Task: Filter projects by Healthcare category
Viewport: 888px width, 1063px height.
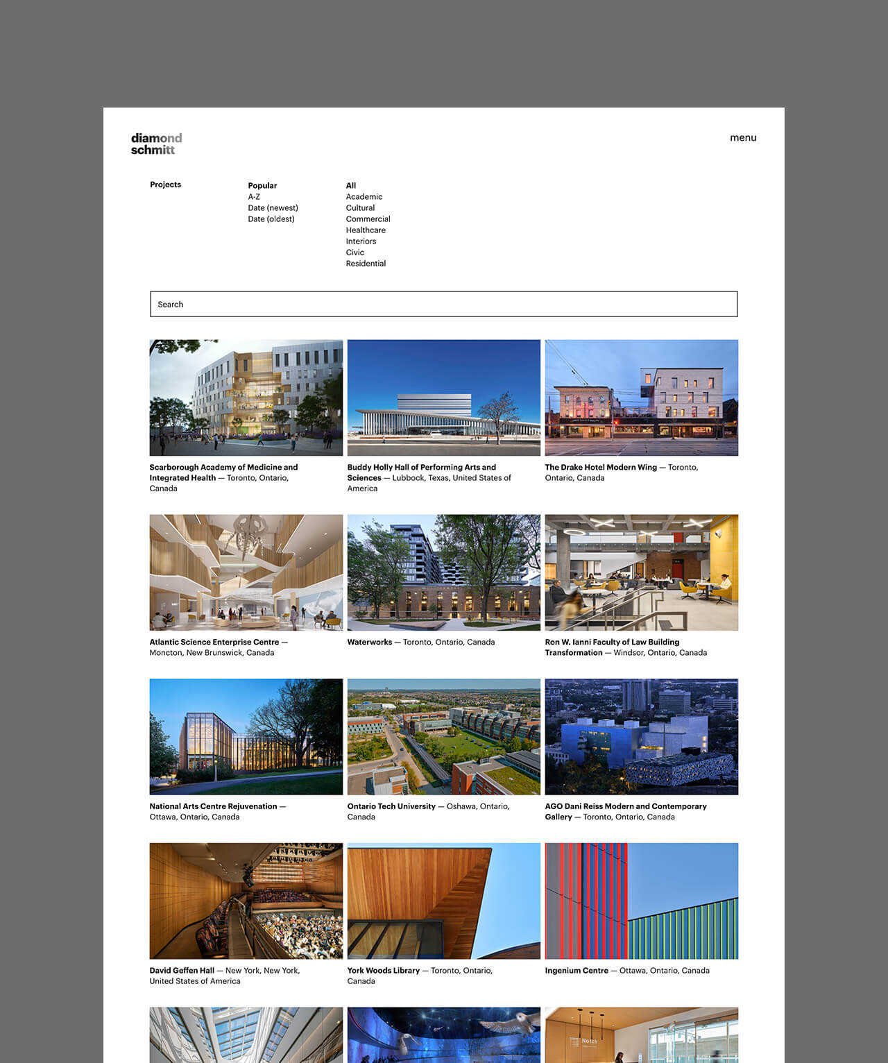Action: tap(366, 230)
